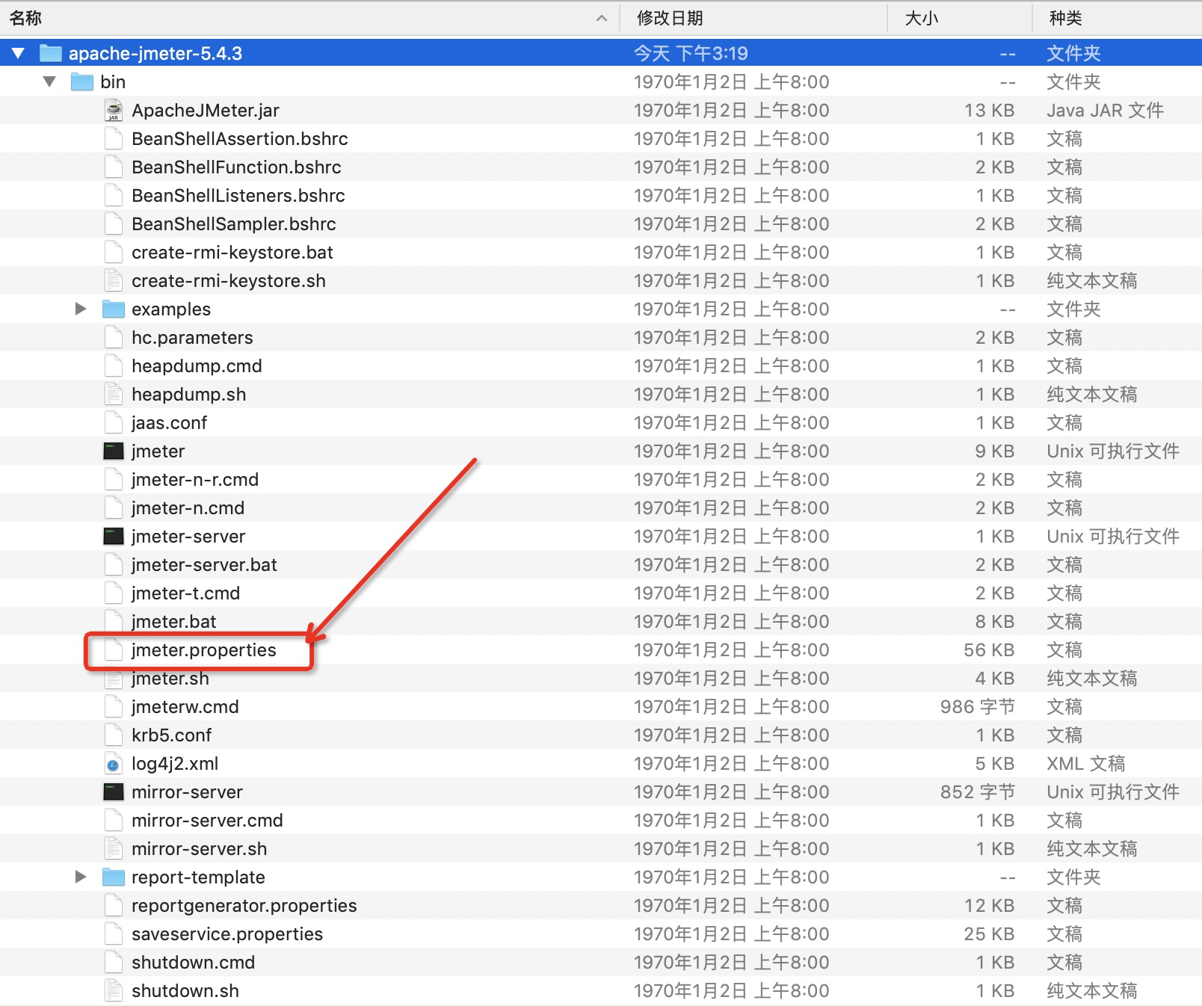Image resolution: width=1202 pixels, height=1006 pixels.
Task: Collapse the bin folder disclosure triangle
Action: coord(49,81)
